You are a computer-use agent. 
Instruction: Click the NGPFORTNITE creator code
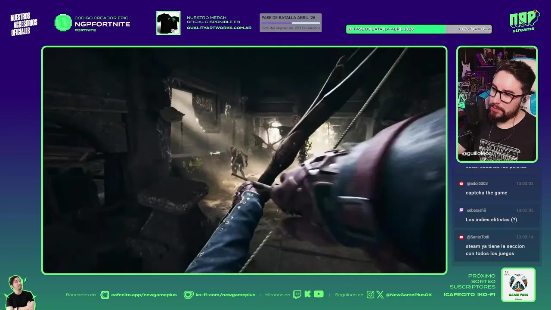102,24
